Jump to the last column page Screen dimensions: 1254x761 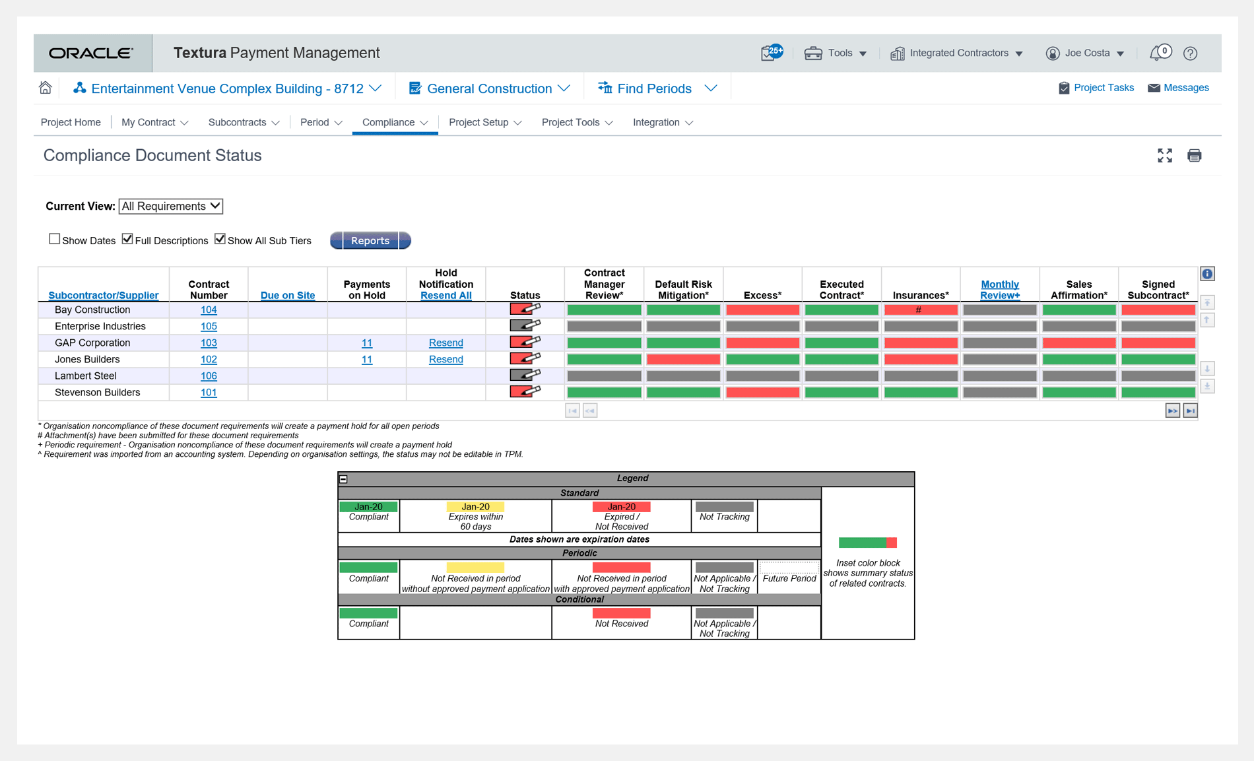tap(1190, 411)
